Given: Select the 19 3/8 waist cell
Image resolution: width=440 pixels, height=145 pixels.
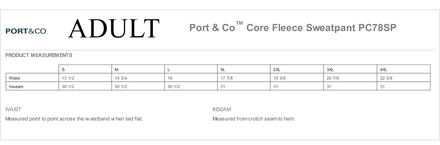Looking at the screenshot, I should [x=297, y=78].
